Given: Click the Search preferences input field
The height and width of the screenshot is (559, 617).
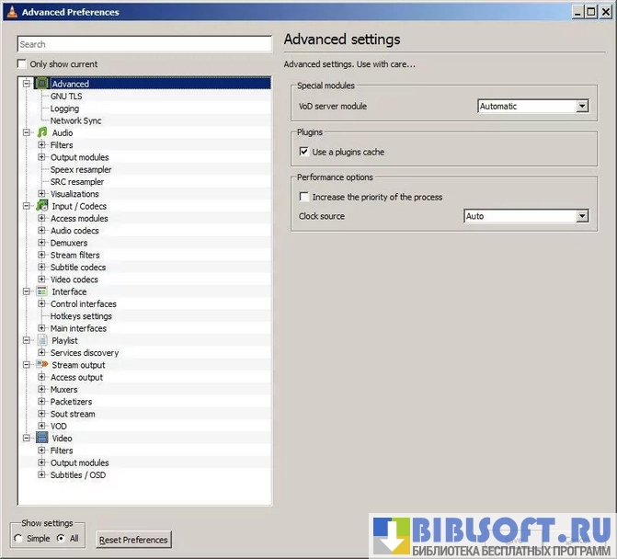Looking at the screenshot, I should [144, 44].
